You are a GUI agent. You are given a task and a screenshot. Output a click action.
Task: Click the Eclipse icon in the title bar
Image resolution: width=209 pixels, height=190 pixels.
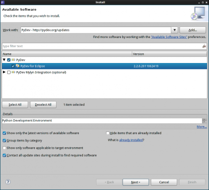[2, 2]
